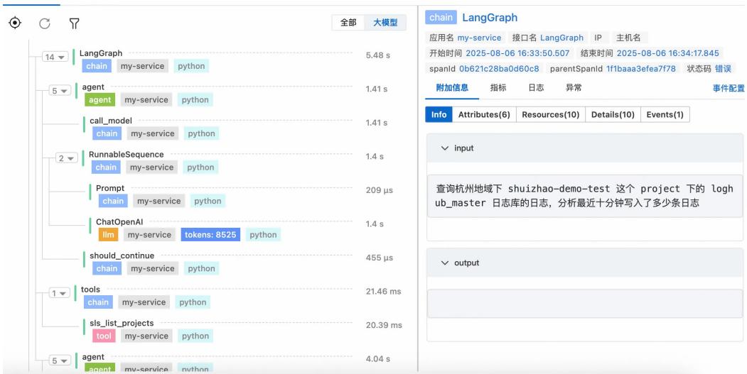The width and height of the screenshot is (747, 374).
Task: Collapse the output section chevron
Action: pyautogui.click(x=445, y=263)
